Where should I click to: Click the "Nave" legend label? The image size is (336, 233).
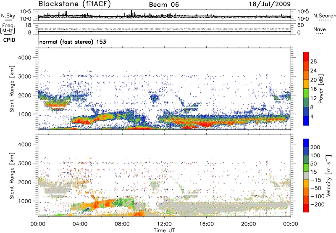[x=320, y=29]
